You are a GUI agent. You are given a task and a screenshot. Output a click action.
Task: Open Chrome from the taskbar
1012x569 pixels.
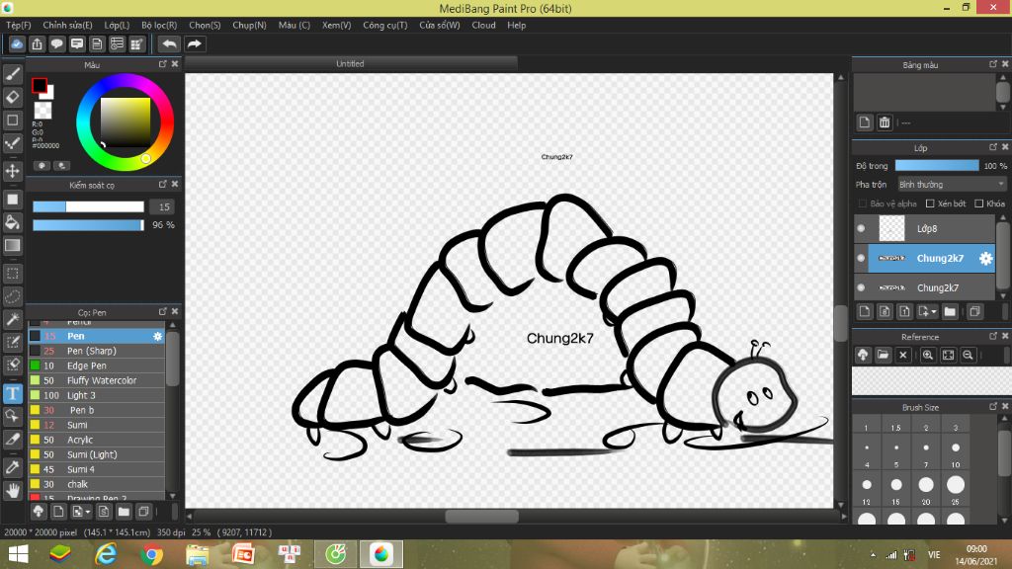[x=152, y=554]
